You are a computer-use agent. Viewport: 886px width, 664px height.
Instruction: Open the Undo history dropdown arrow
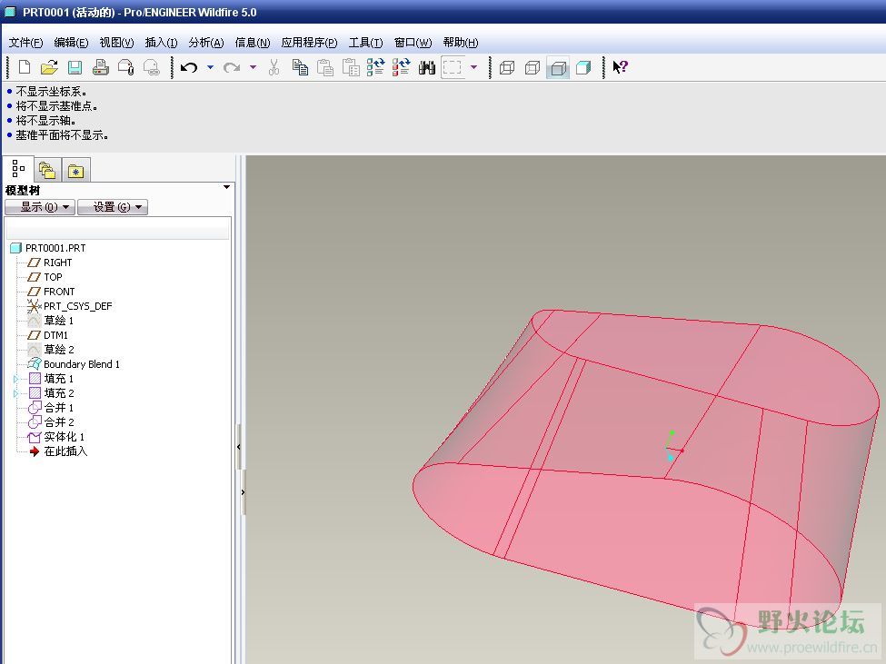pos(210,67)
